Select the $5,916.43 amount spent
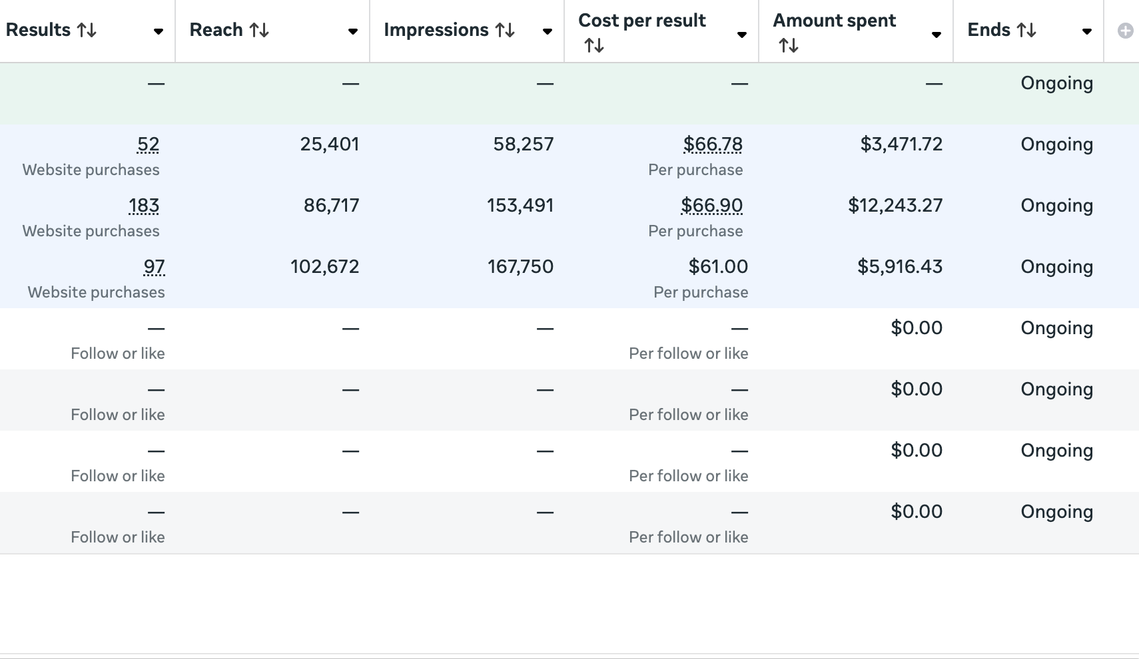The height and width of the screenshot is (659, 1139). coord(900,267)
